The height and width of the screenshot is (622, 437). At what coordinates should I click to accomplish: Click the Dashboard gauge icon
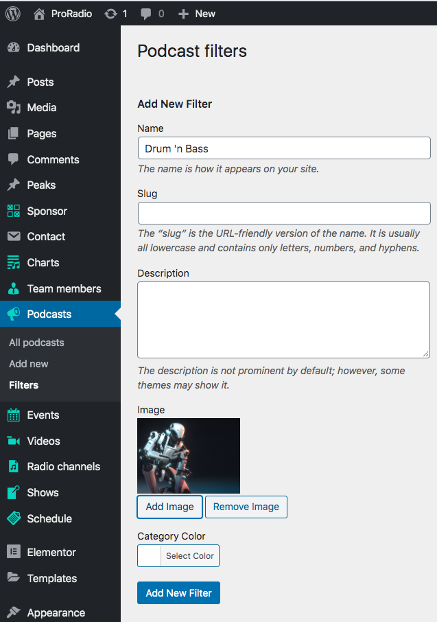(14, 47)
